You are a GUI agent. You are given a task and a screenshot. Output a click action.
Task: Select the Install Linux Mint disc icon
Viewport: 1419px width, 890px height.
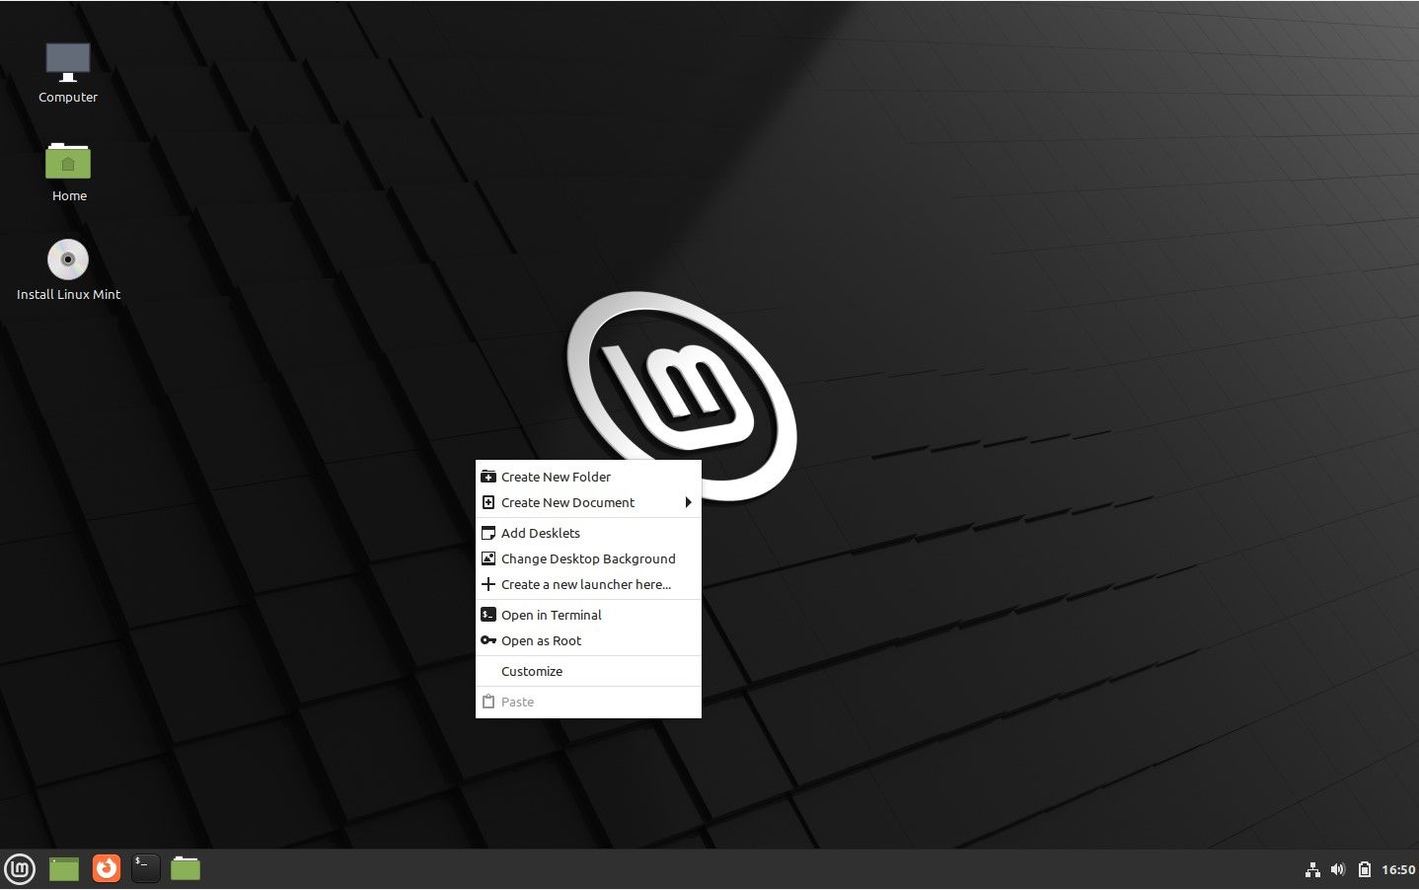[x=68, y=260]
